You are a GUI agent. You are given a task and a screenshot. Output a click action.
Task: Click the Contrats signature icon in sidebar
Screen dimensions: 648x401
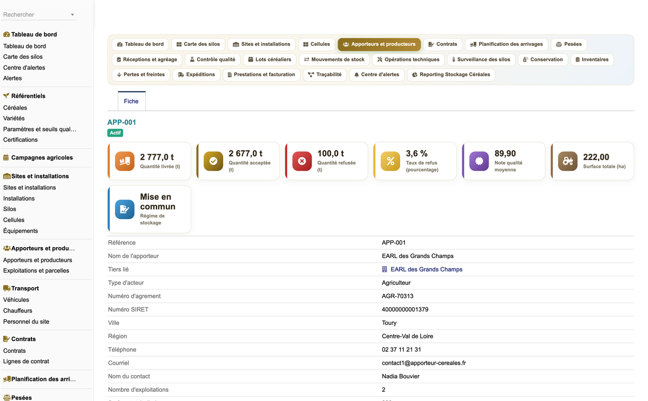pos(6,339)
